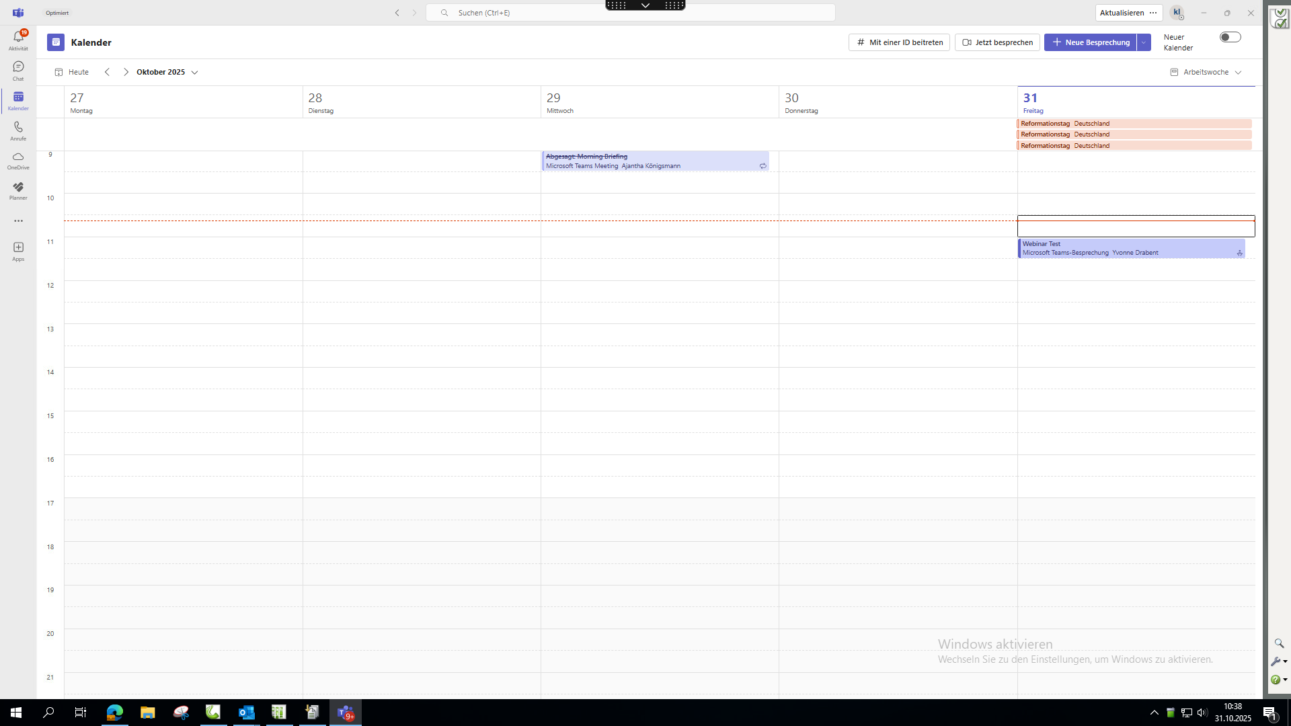The height and width of the screenshot is (726, 1291).
Task: Click Jetzt besprechen button
Action: (997, 42)
